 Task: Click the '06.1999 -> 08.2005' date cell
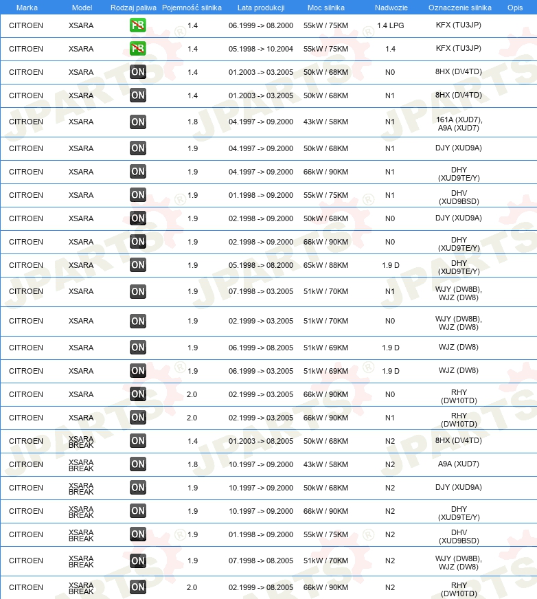(261, 348)
